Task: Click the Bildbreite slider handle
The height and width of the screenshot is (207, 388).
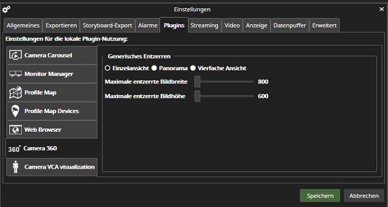Action: (197, 82)
